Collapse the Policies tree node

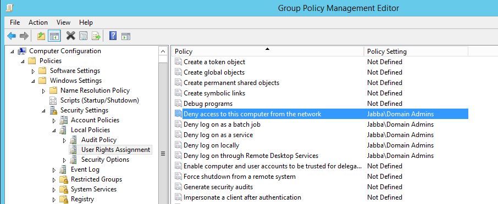pyautogui.click(x=23, y=61)
